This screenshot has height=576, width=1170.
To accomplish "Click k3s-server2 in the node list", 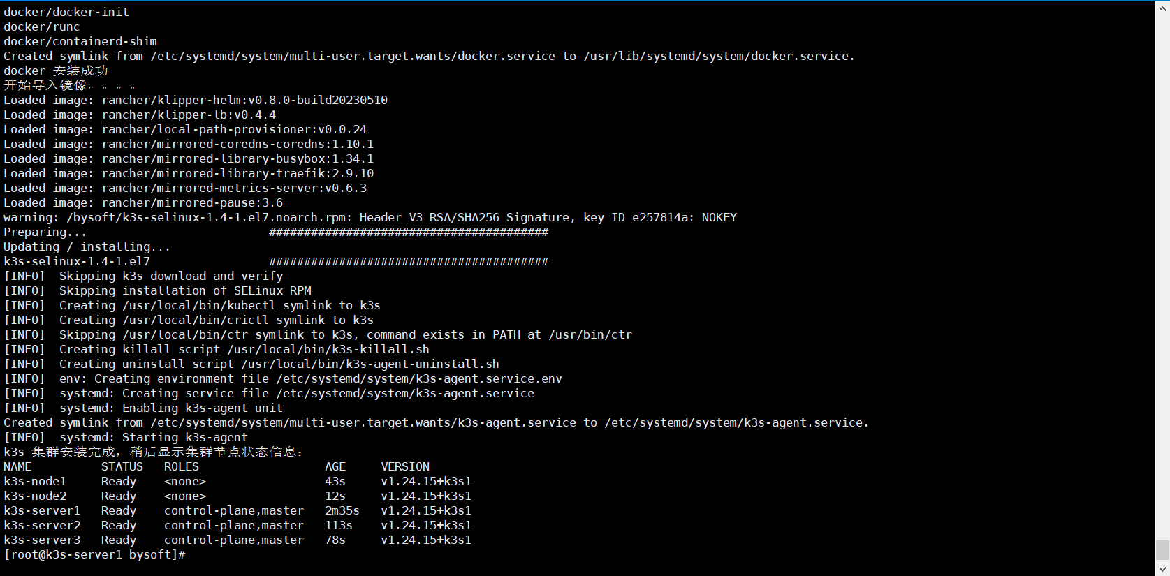I will pyautogui.click(x=42, y=525).
